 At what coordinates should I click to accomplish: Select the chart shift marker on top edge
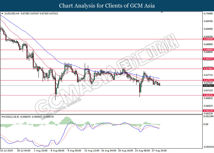click(x=162, y=12)
